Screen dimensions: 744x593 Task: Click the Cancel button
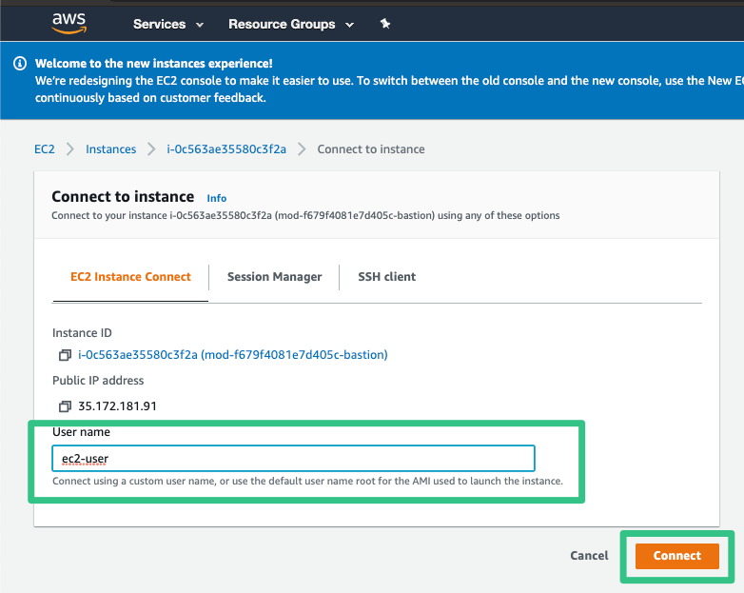click(x=589, y=556)
